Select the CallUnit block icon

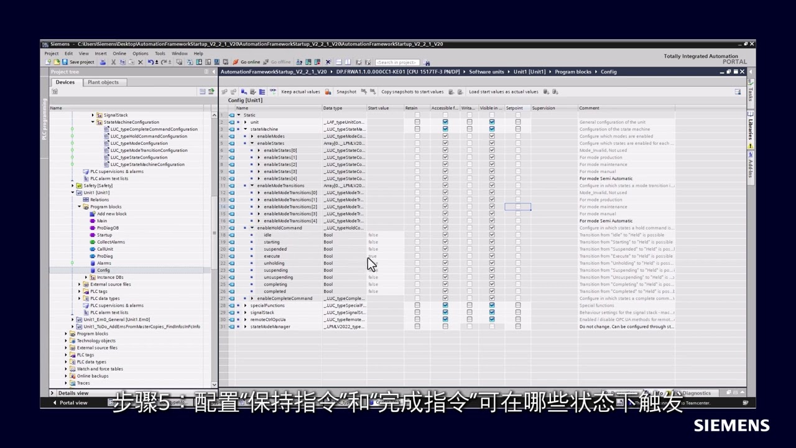coord(93,249)
